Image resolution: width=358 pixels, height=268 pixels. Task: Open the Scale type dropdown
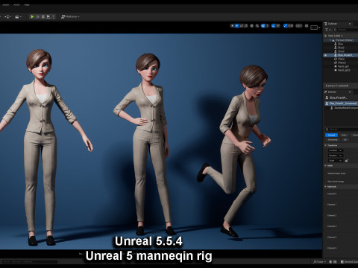point(336,161)
